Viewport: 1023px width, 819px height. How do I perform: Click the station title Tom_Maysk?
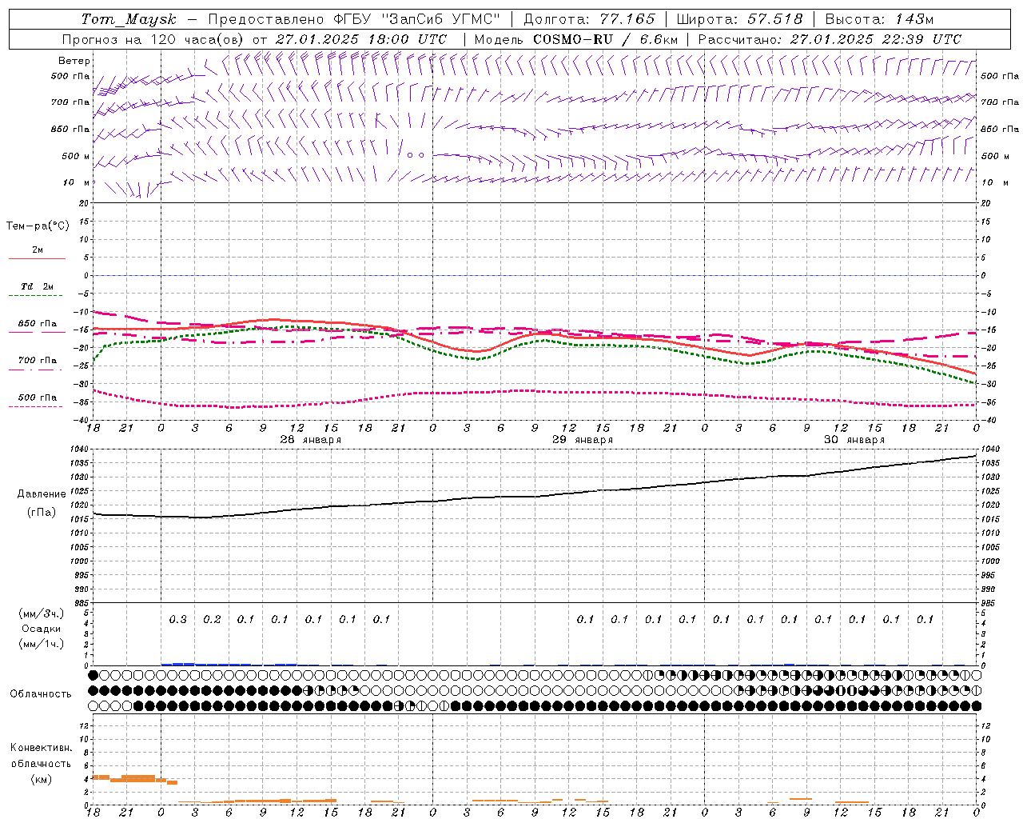(x=128, y=19)
